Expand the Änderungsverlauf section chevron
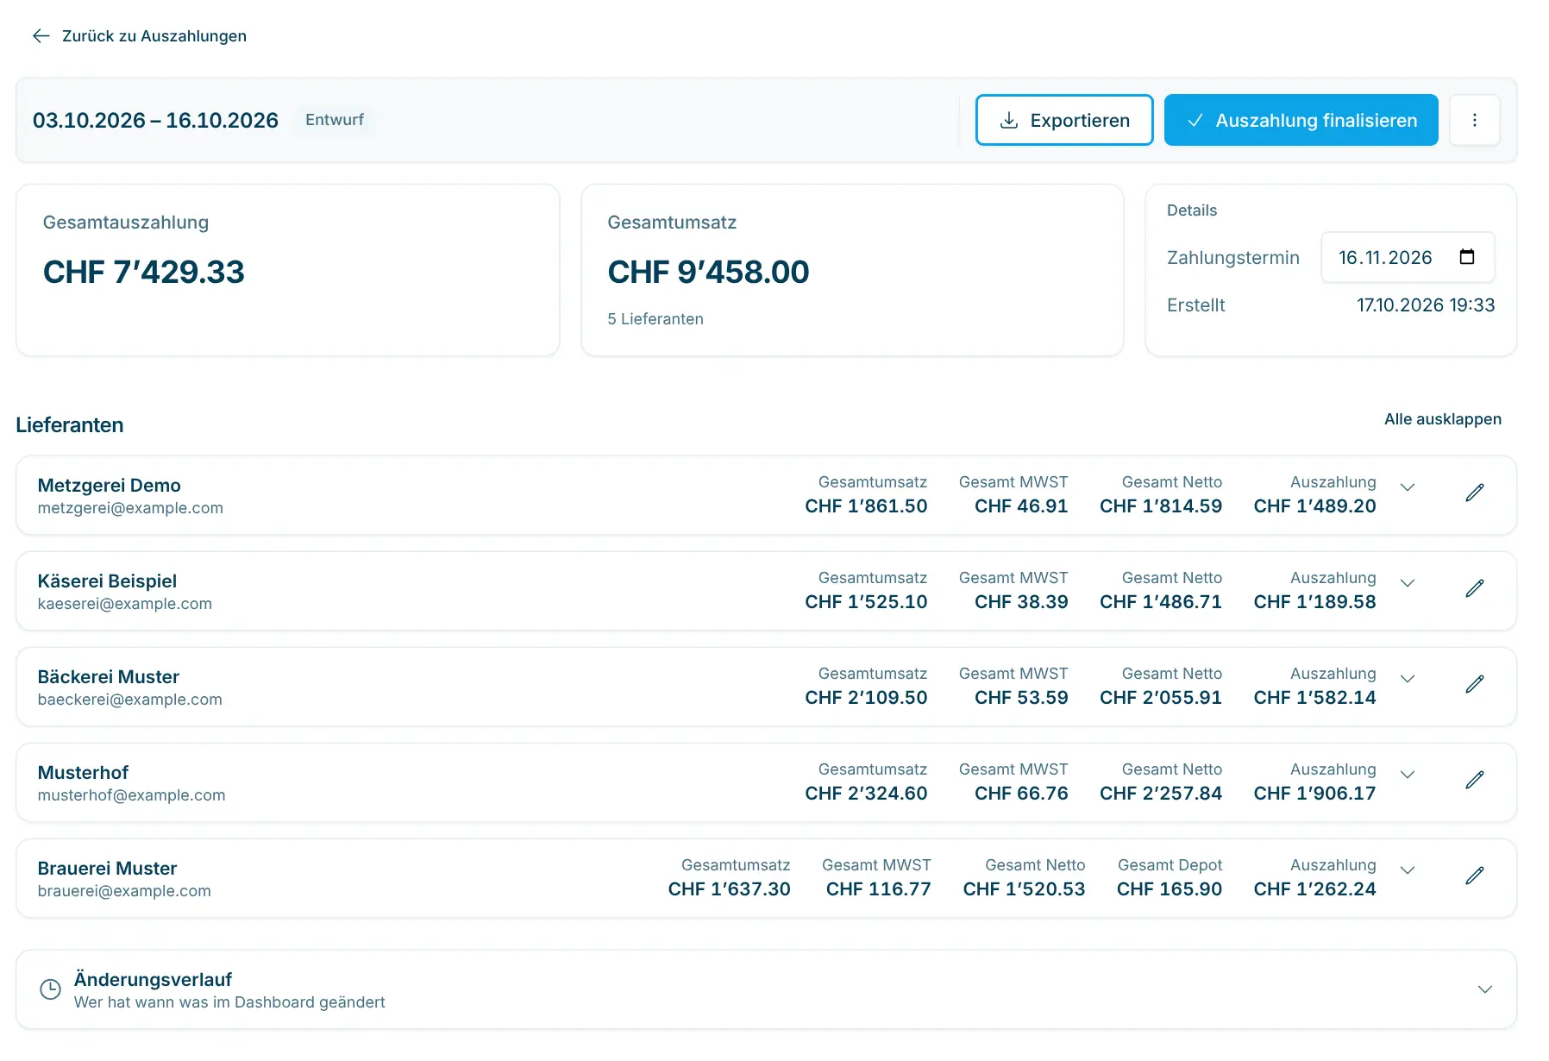 pyautogui.click(x=1484, y=989)
